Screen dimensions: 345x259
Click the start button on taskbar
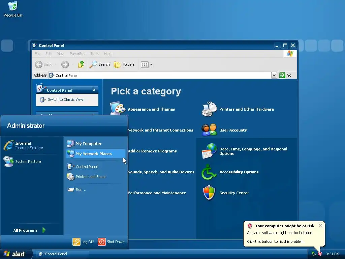pos(15,254)
